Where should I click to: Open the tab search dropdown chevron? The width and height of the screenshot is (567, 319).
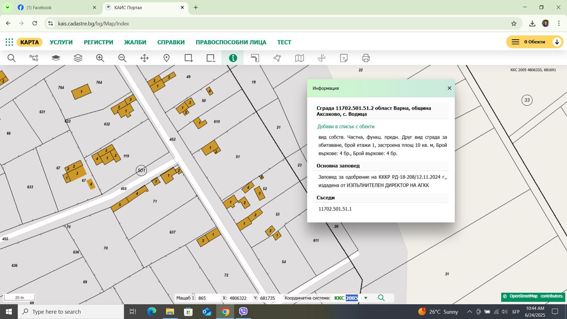point(7,7)
